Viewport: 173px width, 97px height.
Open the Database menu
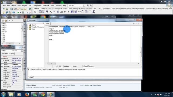point(46,5)
